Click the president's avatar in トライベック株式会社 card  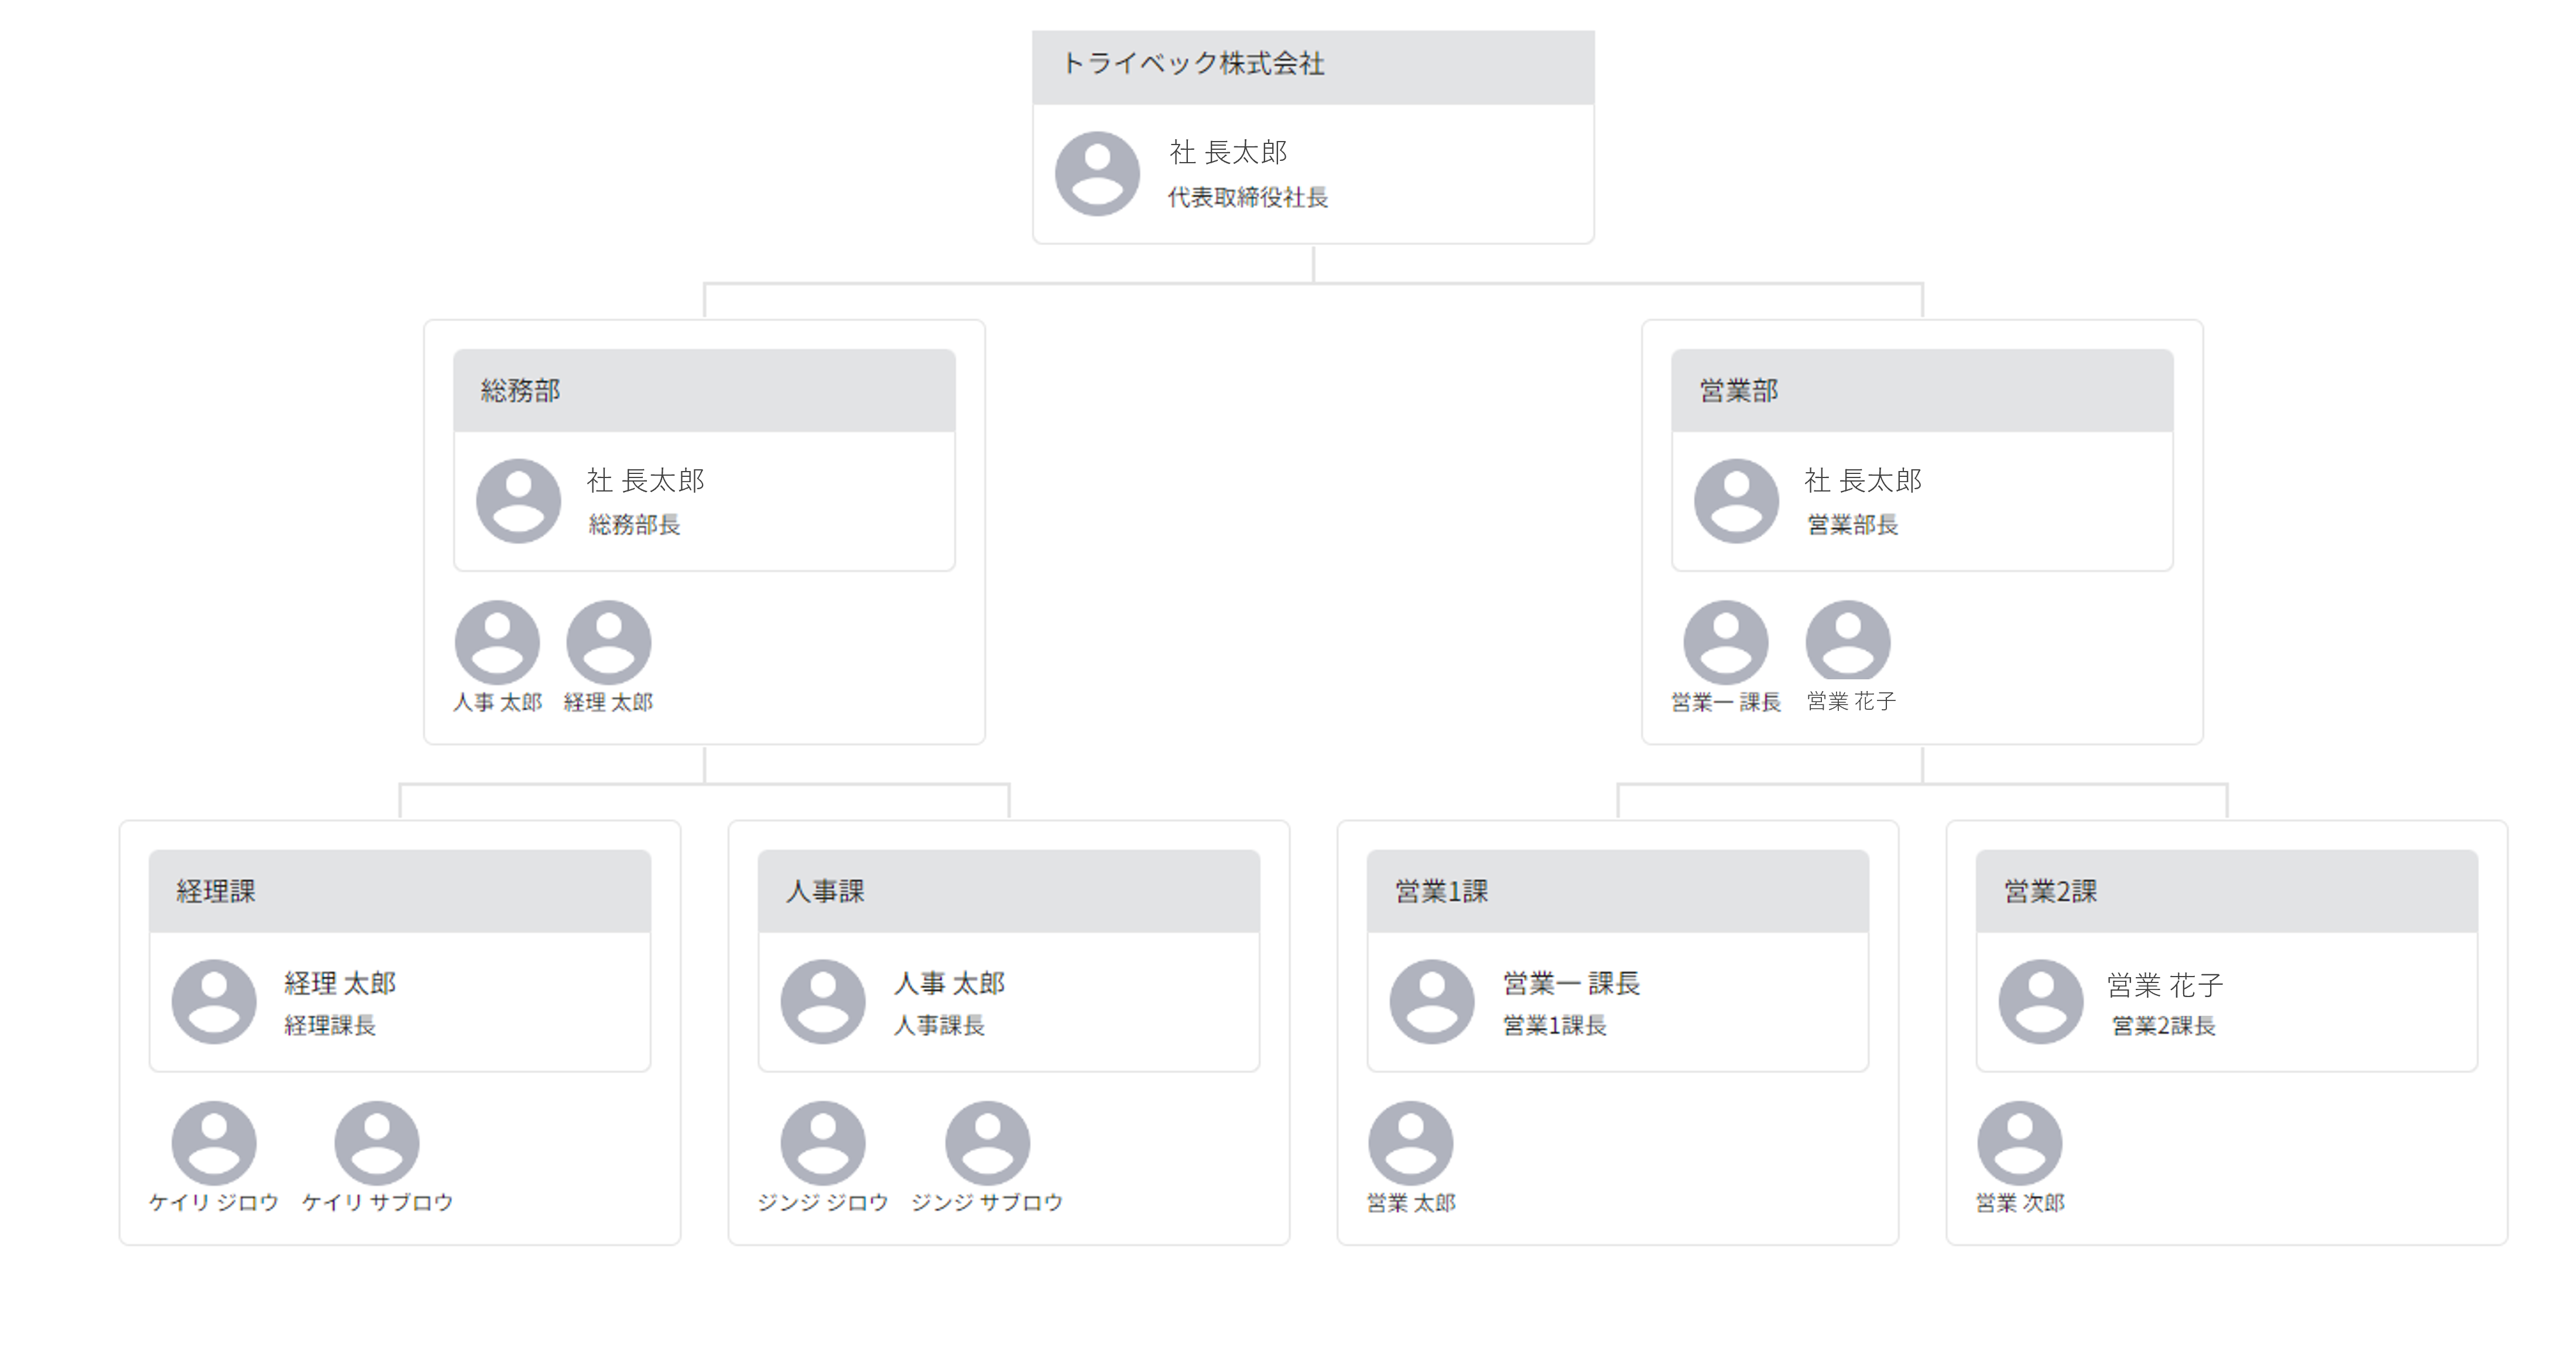click(1097, 174)
